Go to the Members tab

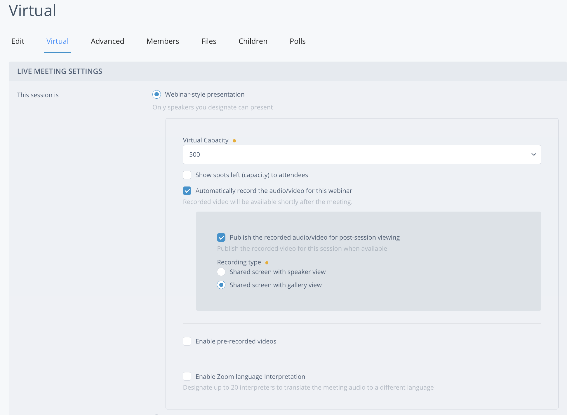pyautogui.click(x=163, y=41)
